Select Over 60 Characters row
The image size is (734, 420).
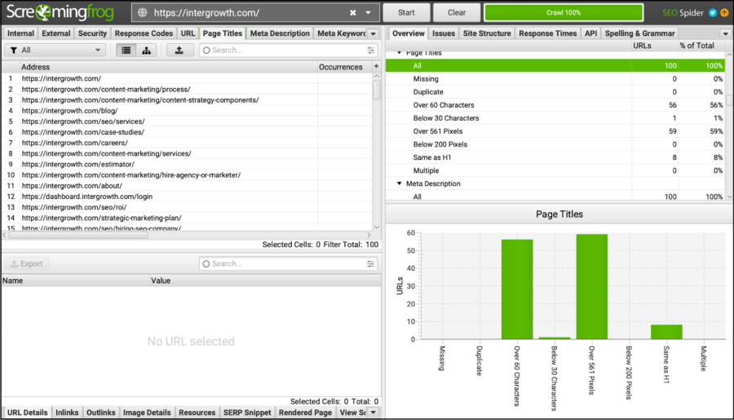tap(555, 105)
